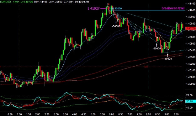196x116 pixels.
Task: Click the 09:49:00 AM timestamp
Action: [82, 2]
